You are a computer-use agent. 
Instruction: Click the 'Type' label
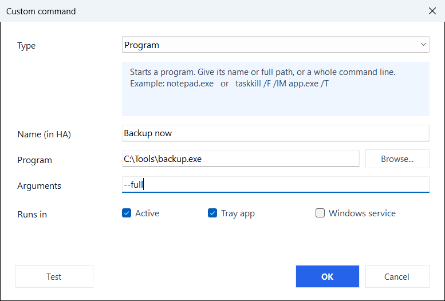tap(26, 46)
